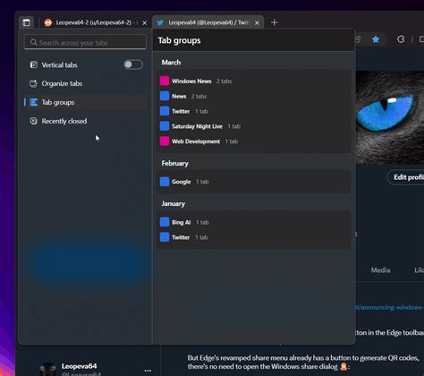Viewport: 424px width, 376px height.
Task: Switch to the Media tab on profile
Action: [380, 270]
